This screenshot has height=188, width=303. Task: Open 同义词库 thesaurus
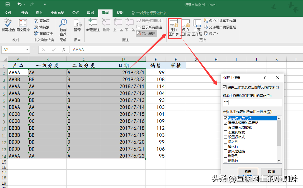(23, 25)
